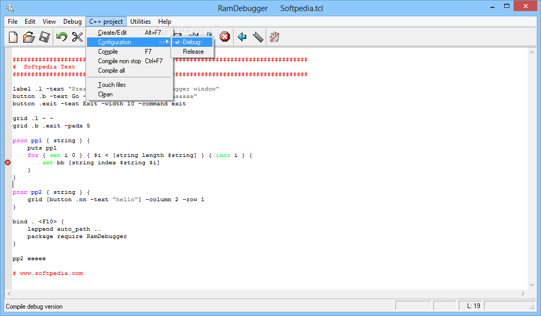Screen dimensions: 541x316
Task: Open the Debug menu
Action: 72,22
